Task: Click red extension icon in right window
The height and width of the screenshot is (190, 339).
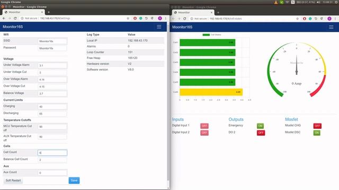Action: click(x=305, y=19)
